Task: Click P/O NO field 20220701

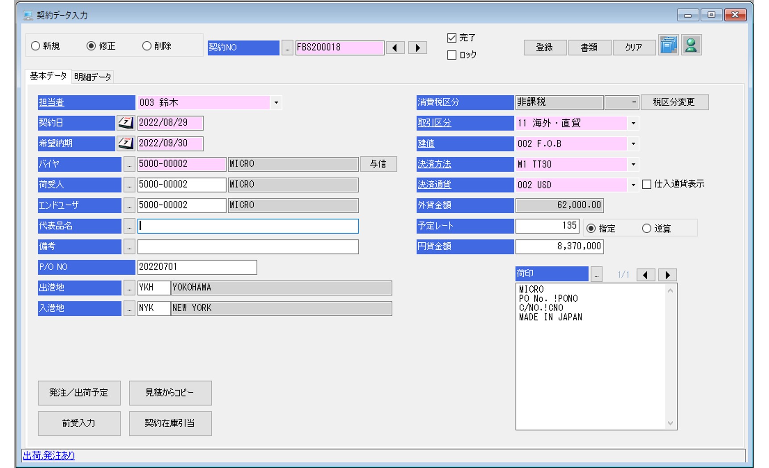Action: pyautogui.click(x=197, y=267)
